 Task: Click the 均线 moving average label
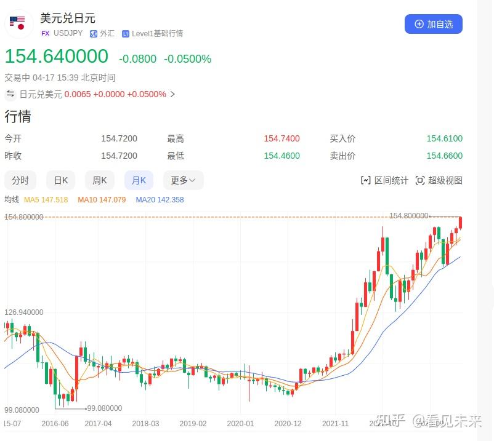(12, 199)
